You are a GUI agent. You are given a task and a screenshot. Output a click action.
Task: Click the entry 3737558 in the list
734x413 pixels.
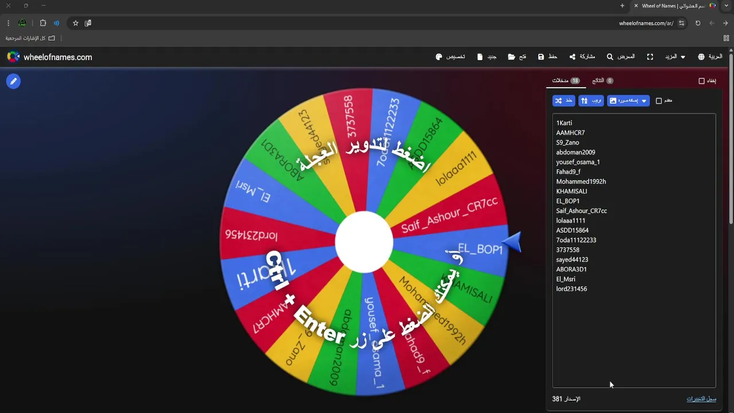(x=568, y=250)
